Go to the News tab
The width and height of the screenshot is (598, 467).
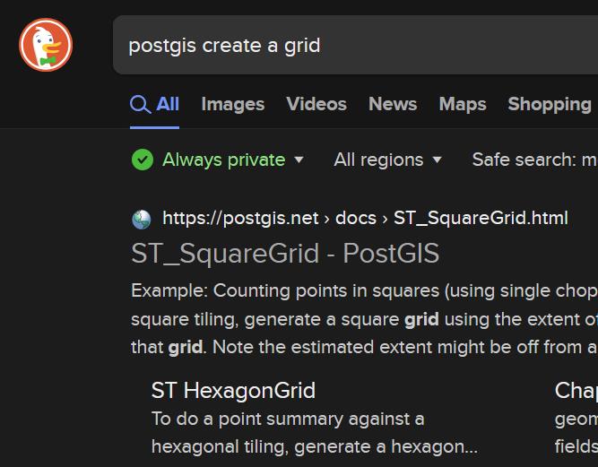point(392,104)
